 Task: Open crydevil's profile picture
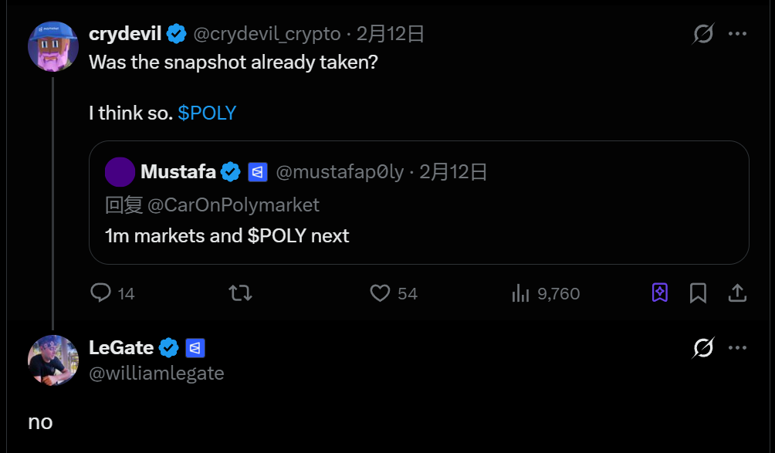53,46
